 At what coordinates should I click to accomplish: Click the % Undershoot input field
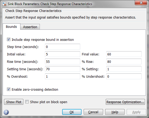click(124, 76)
